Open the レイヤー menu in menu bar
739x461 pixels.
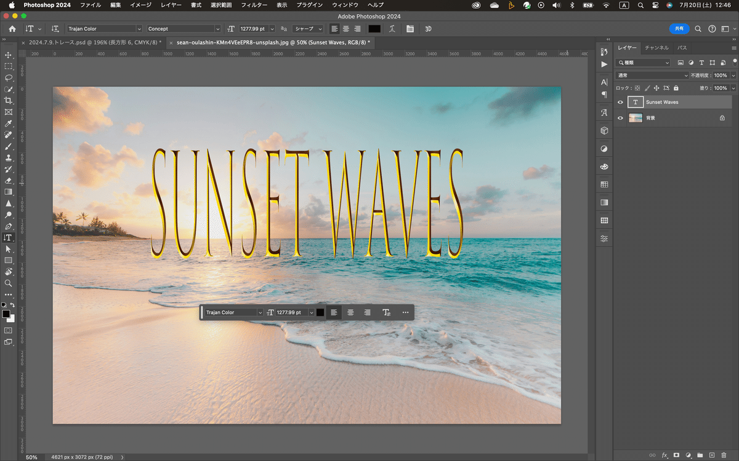(x=171, y=5)
